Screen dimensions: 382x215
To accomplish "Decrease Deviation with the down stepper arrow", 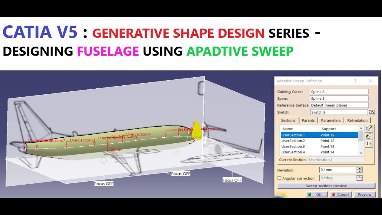I will tap(360, 171).
